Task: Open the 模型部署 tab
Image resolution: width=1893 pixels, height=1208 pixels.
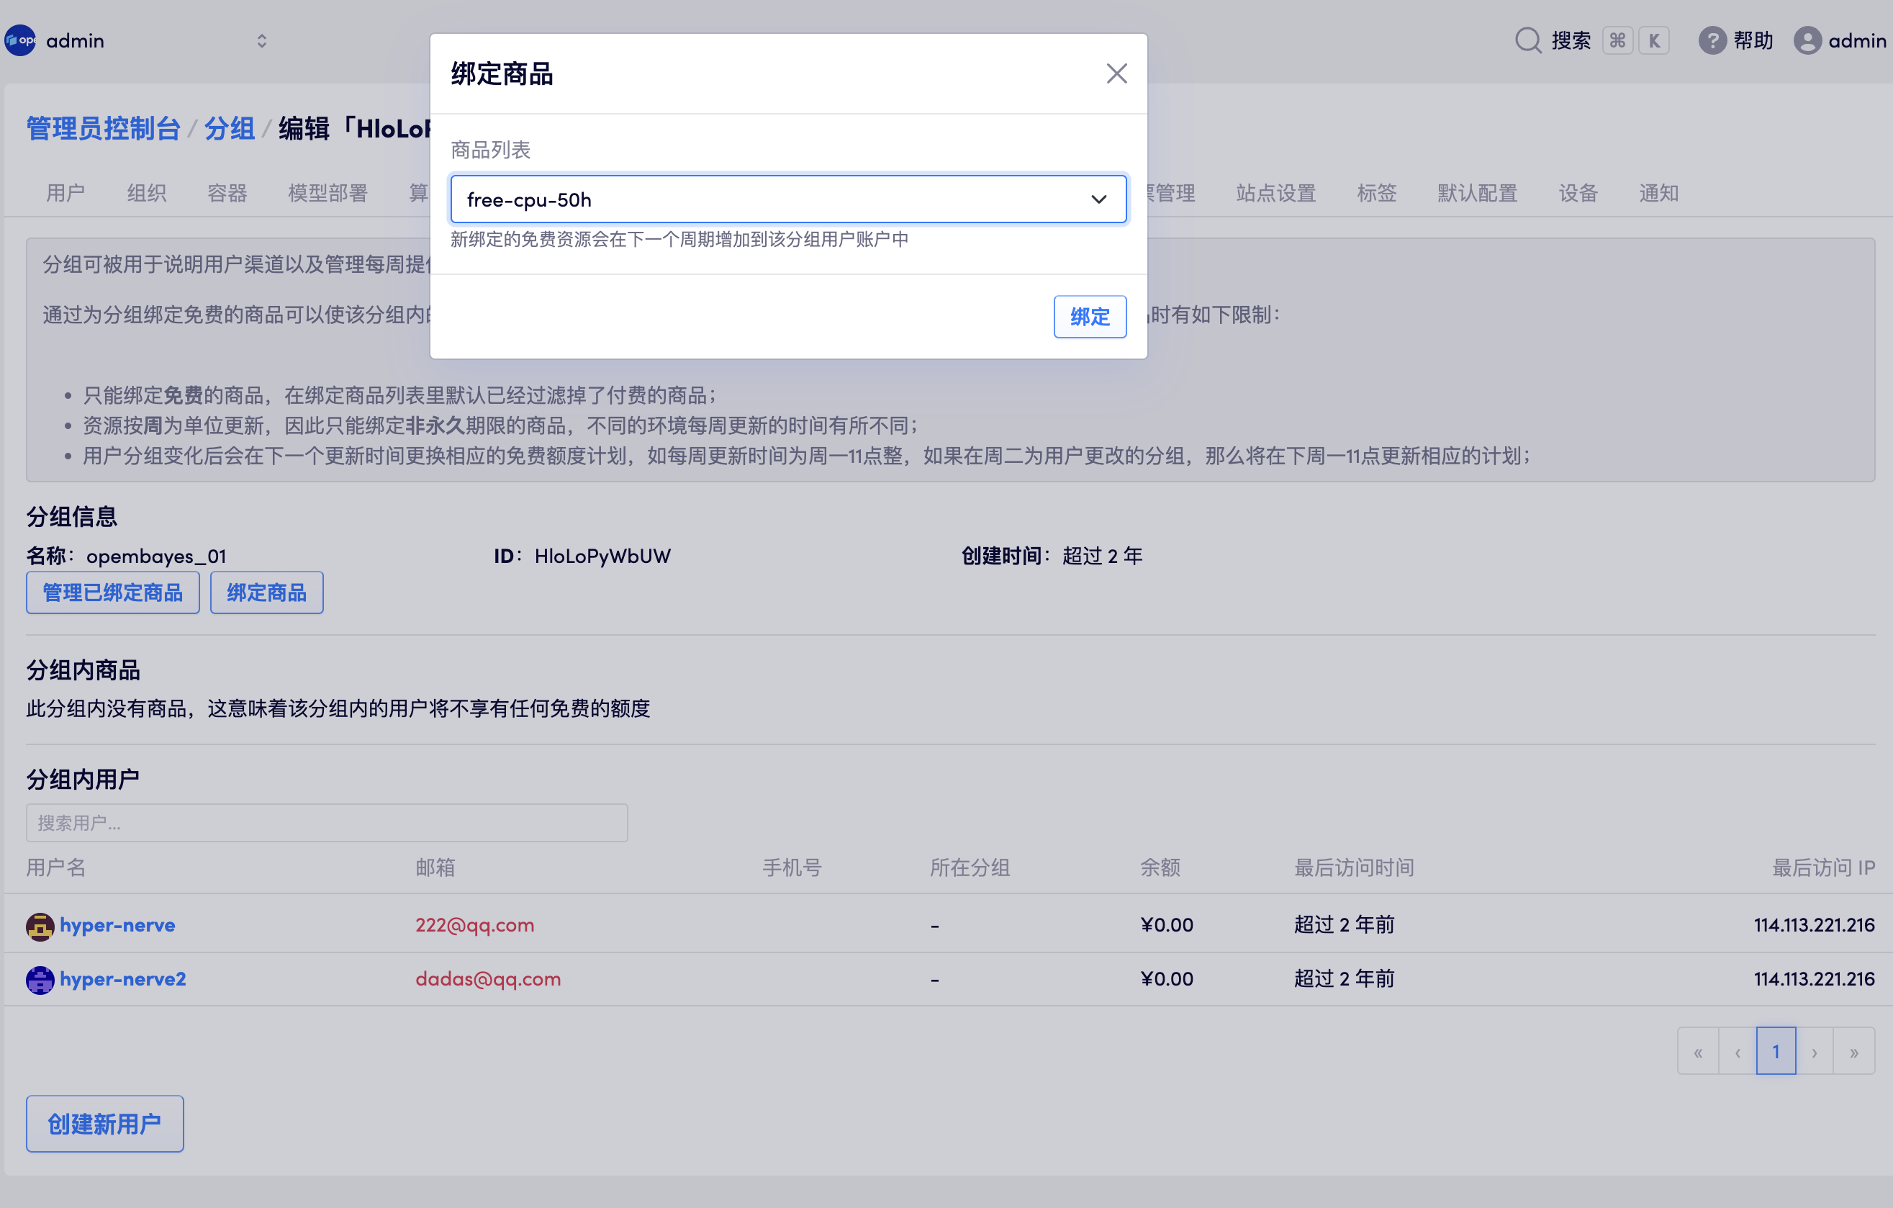Action: [x=327, y=193]
